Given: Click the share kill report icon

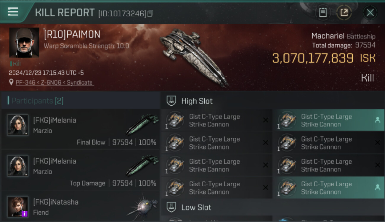Looking at the screenshot, I should coord(344,12).
